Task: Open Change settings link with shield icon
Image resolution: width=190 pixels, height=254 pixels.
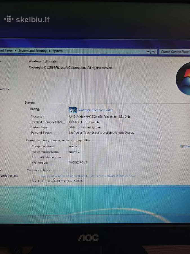Action: click(185, 146)
